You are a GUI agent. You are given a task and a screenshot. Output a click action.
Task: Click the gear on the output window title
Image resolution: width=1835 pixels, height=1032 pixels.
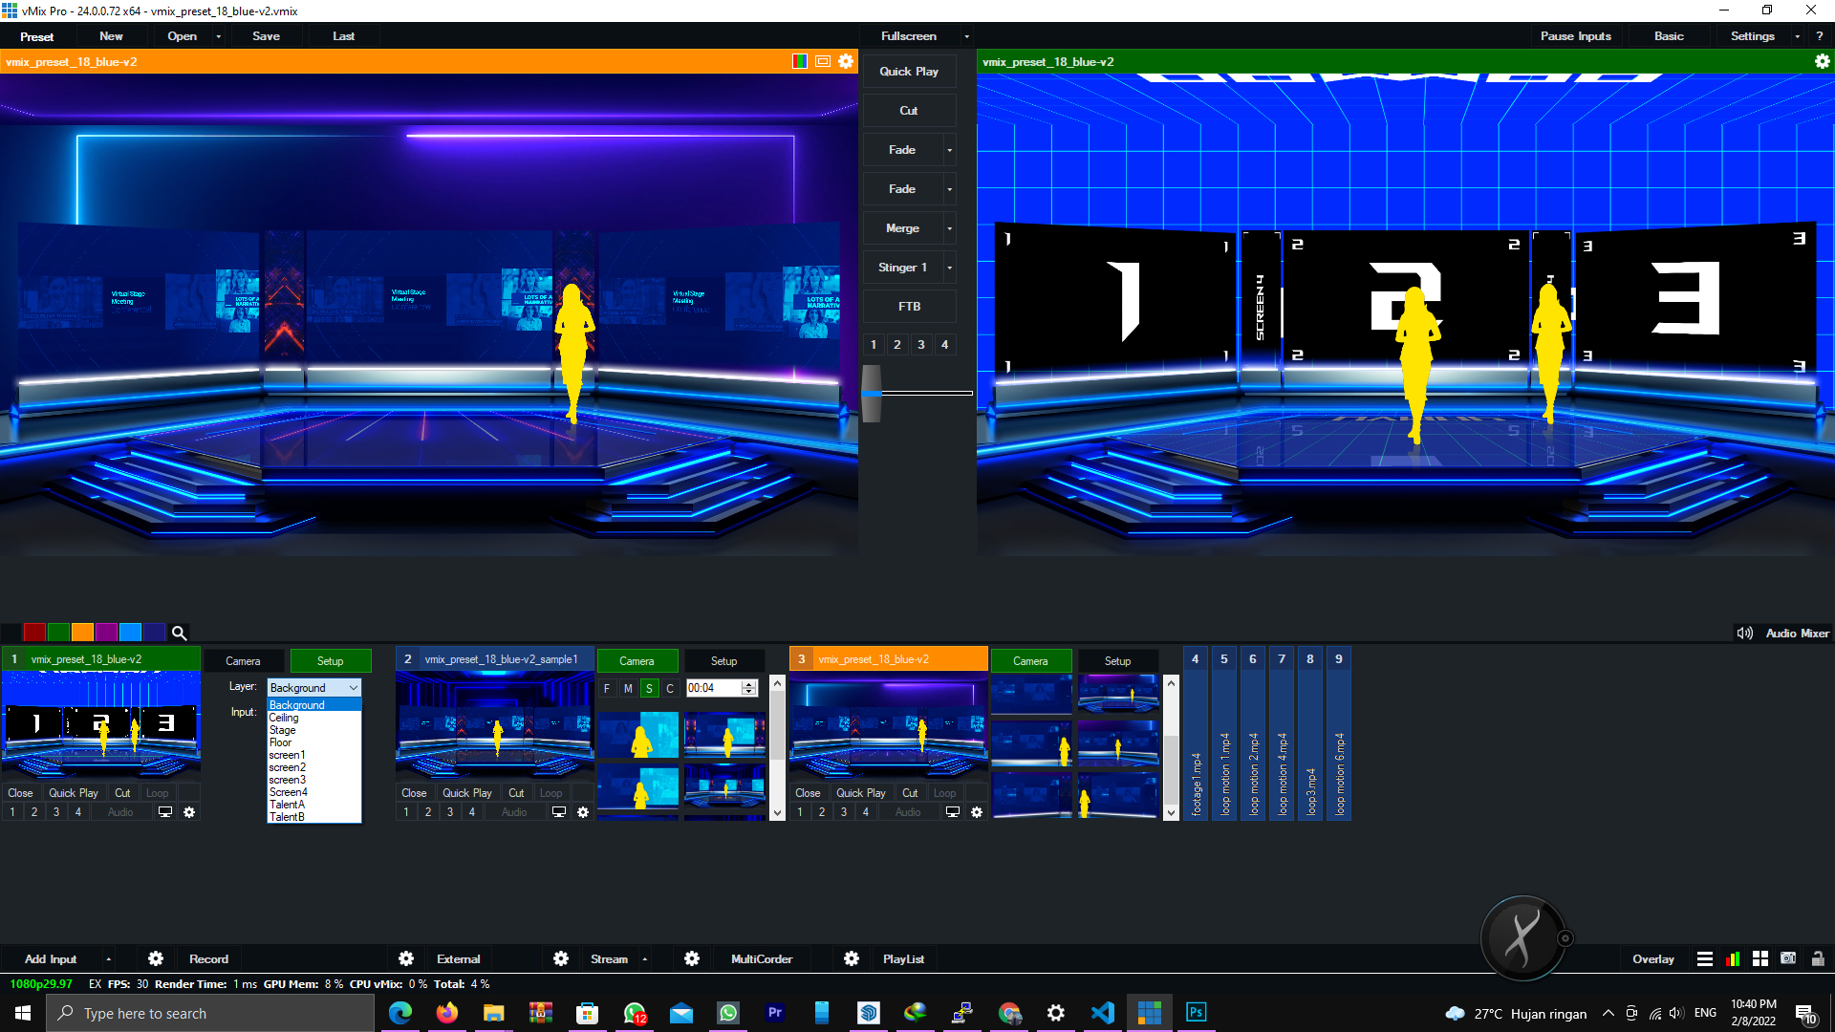pyautogui.click(x=1822, y=61)
